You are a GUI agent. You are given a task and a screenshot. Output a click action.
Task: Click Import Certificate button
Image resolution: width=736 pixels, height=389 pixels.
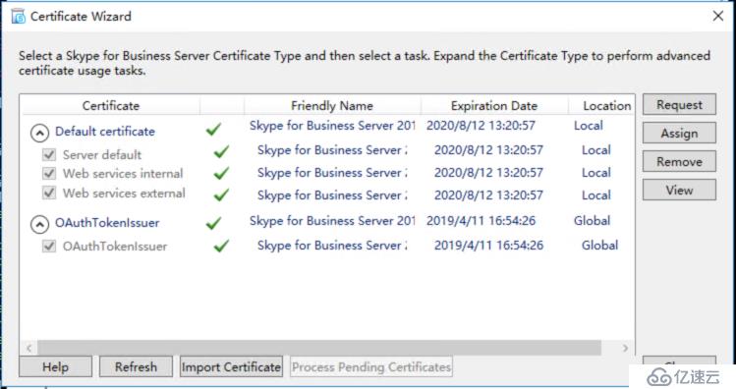(231, 366)
